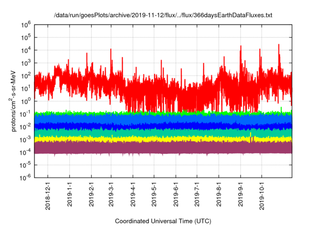Click the x-axis label 'Coordinated Universal Time (UTC)'
Viewport: 322px width, 226px height.
coord(163,221)
